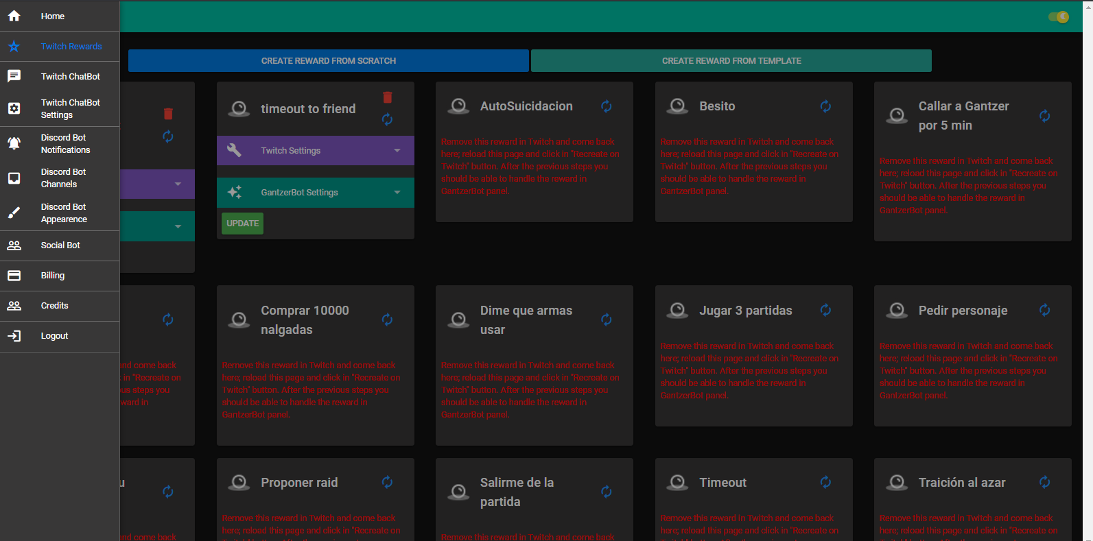
Task: Recreate the Comprar 10000 nalgadas reward
Action: (x=387, y=320)
